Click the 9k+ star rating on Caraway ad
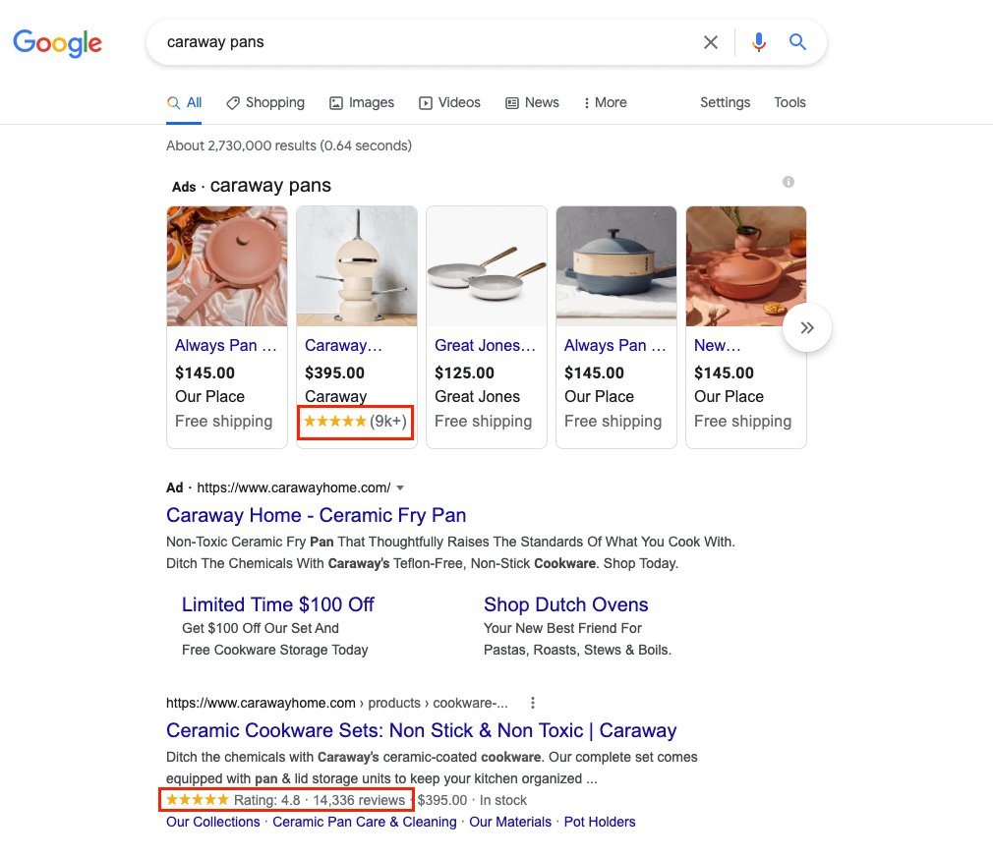 click(355, 422)
